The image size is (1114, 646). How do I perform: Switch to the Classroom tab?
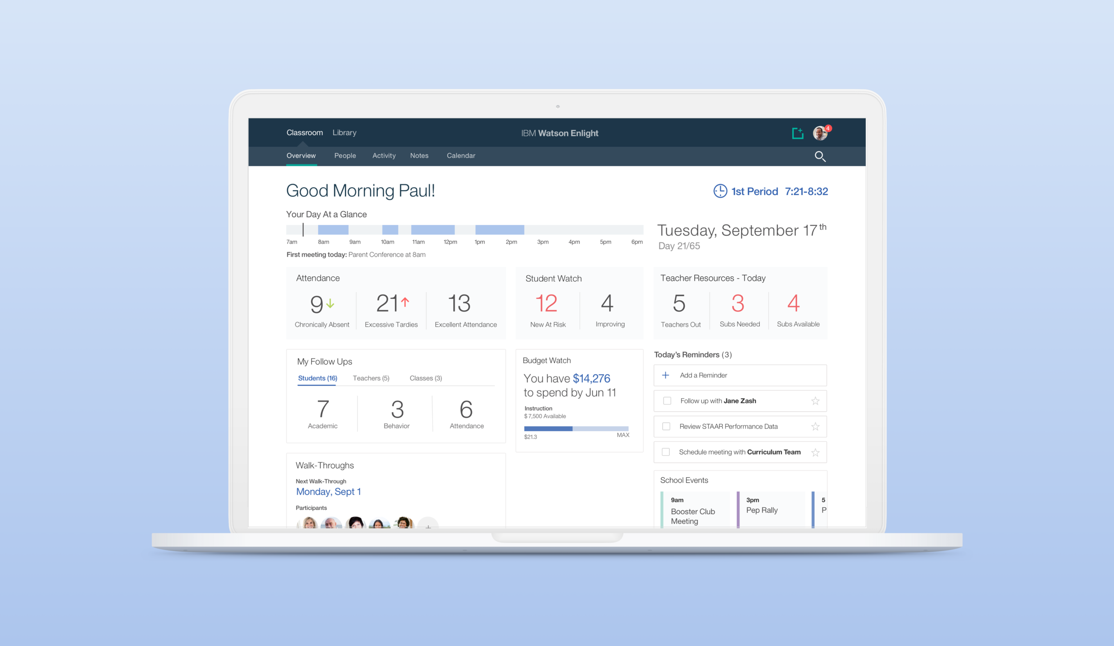point(304,133)
